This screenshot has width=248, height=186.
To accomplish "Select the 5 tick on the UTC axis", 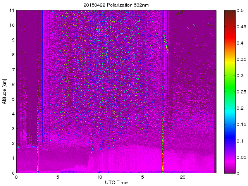I will coord(58,177).
